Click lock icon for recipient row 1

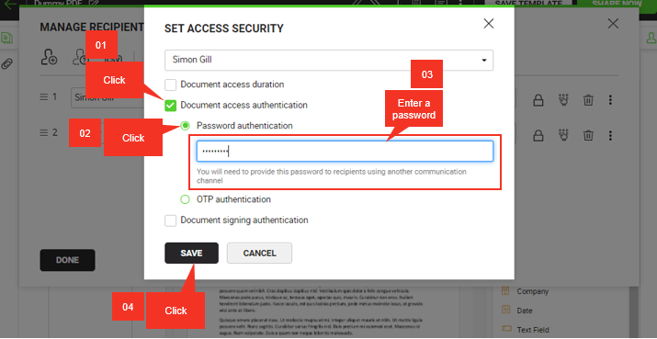[538, 100]
